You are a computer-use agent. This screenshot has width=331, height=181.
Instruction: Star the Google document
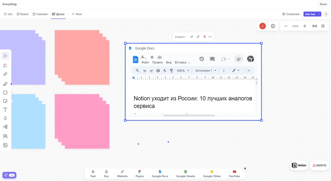pos(152,57)
